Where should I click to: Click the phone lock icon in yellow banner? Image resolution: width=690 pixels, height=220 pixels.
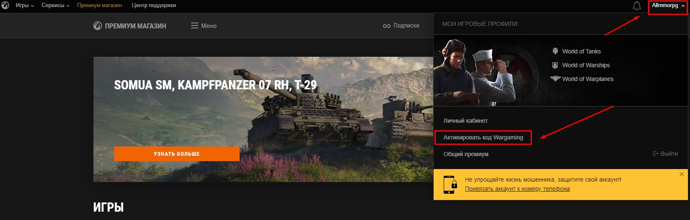tap(450, 184)
